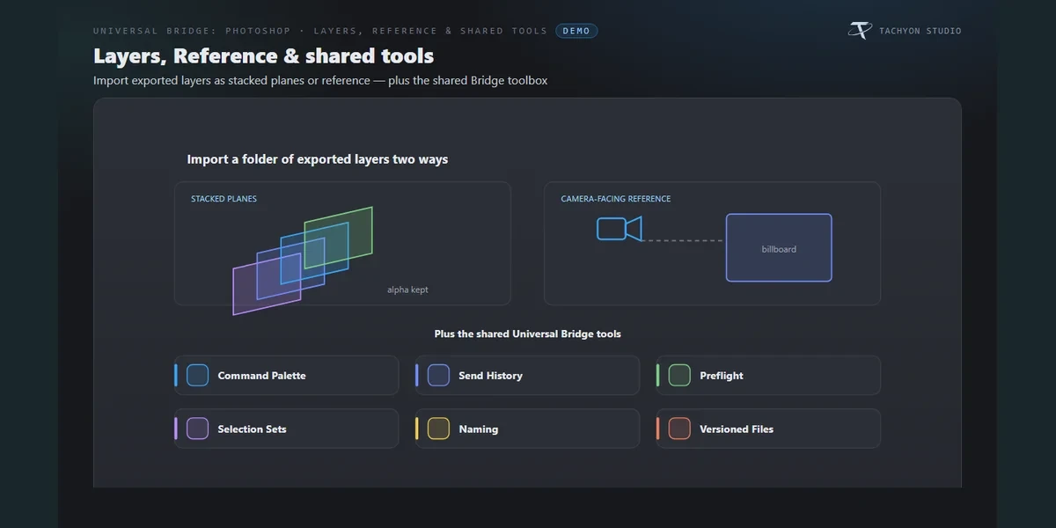
Task: Open the Command Palette card
Action: coord(287,376)
